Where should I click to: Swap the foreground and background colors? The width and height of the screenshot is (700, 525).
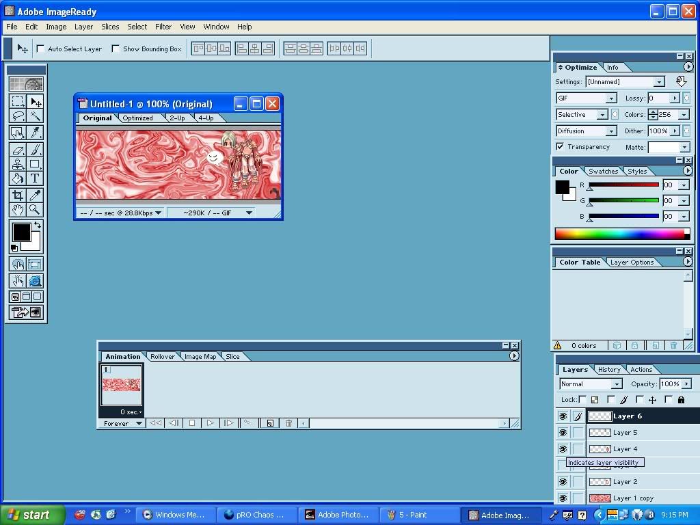pyautogui.click(x=38, y=226)
